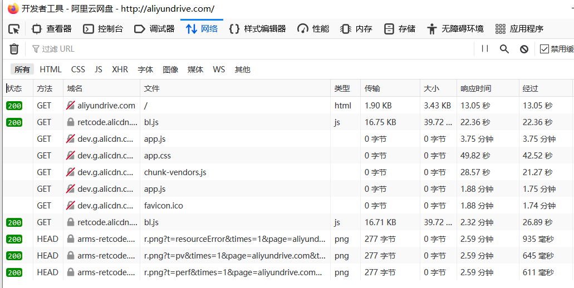Click lock icon in resourceError request row
Image resolution: width=574 pixels, height=288 pixels.
point(71,239)
